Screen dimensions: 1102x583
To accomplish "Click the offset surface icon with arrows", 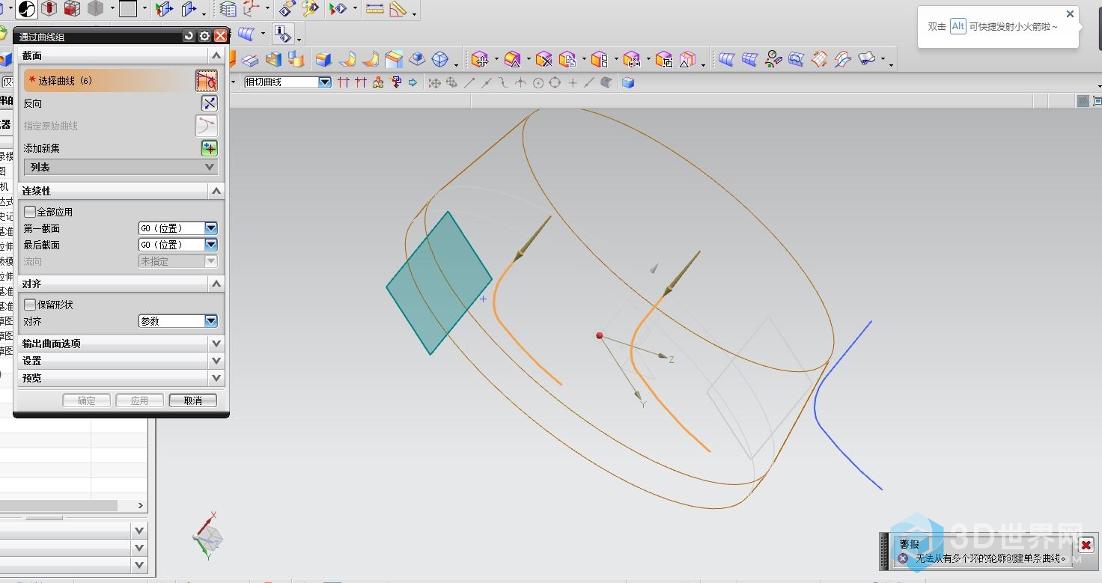I will pyautogui.click(x=819, y=60).
